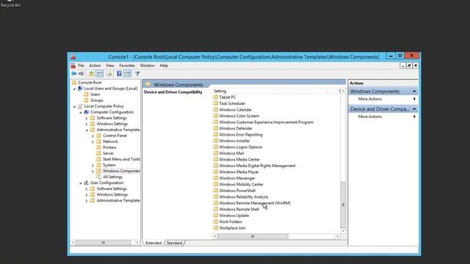The image size is (470, 264).
Task: Click the Local Users and Groups icon
Action: [80, 88]
